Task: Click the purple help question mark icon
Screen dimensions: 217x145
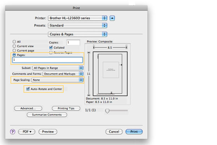Action: [x=13, y=132]
